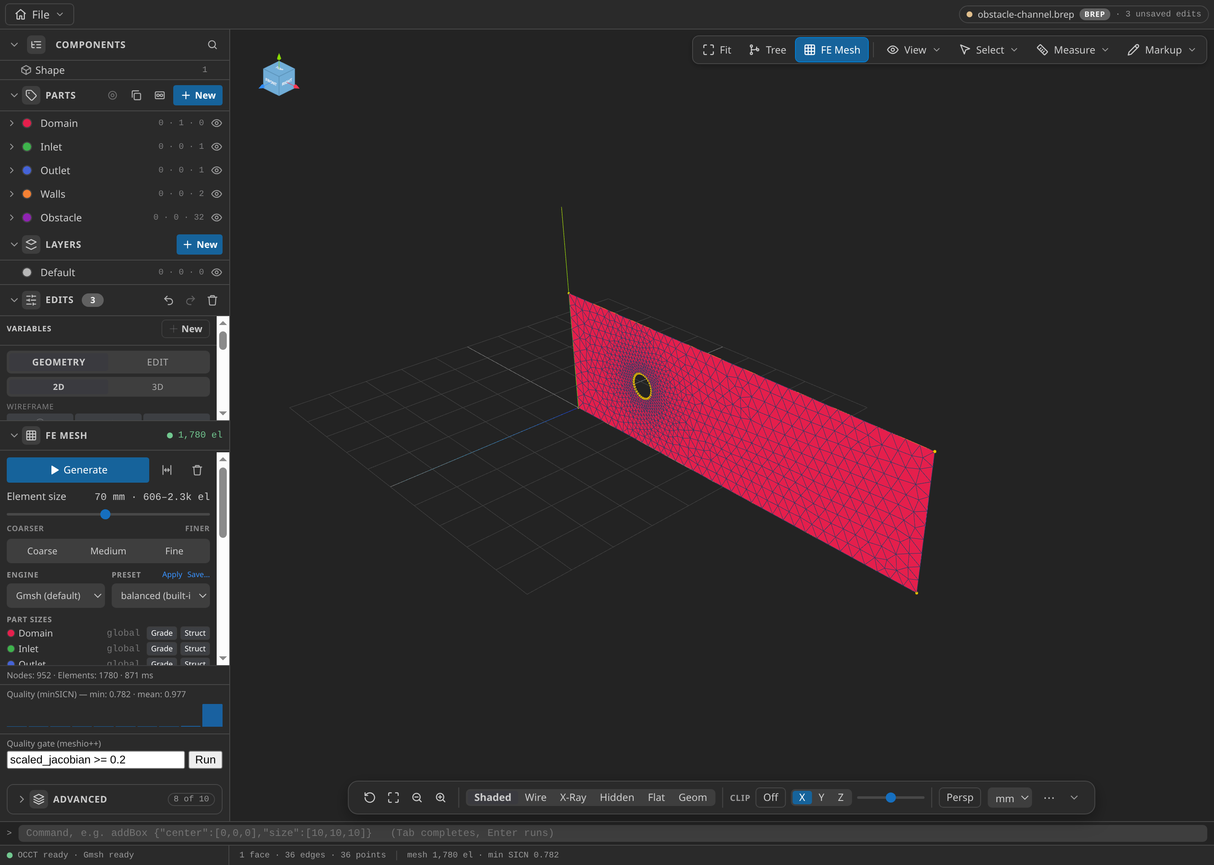1214x865 pixels.
Task: Add a new variable
Action: click(185, 329)
